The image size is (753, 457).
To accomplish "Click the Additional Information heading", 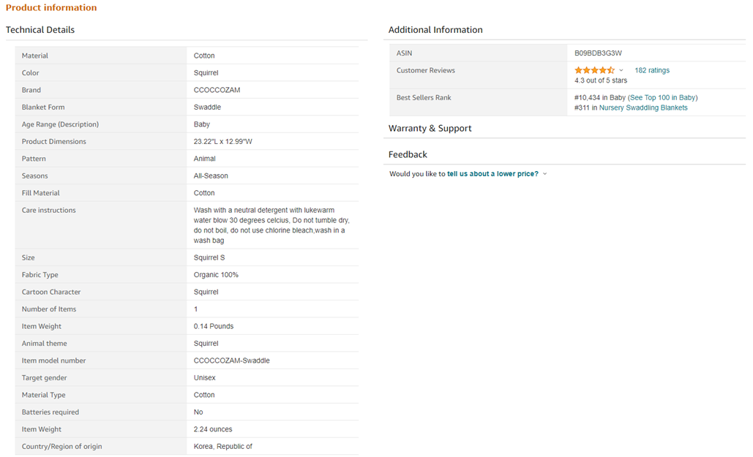I will (x=435, y=30).
